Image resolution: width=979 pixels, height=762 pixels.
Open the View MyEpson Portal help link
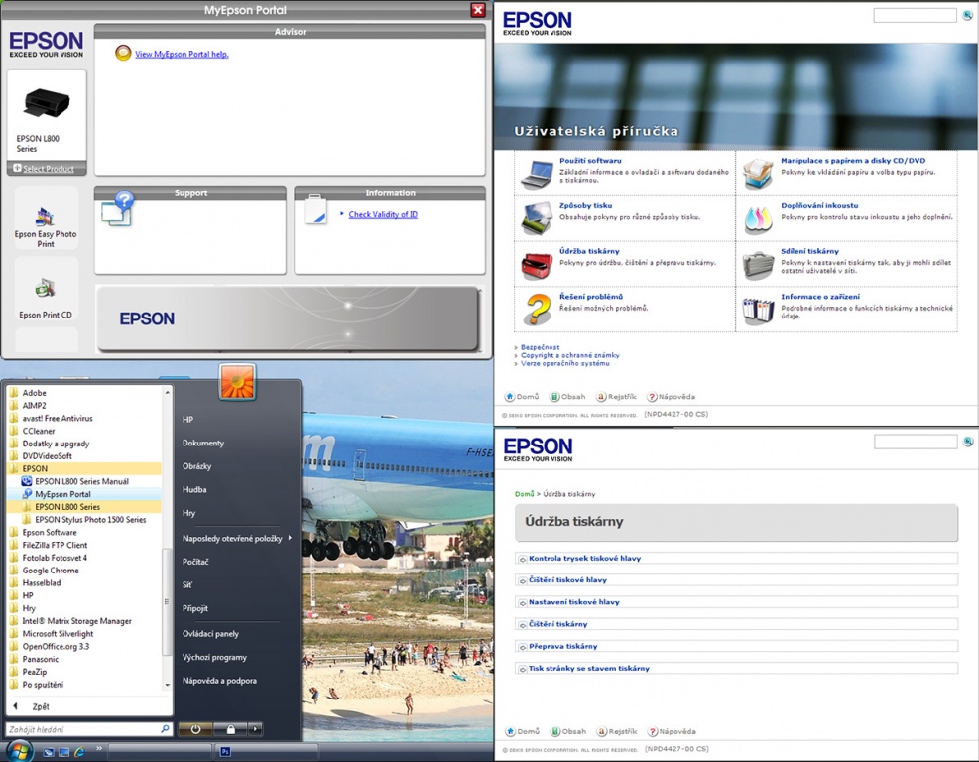click(x=182, y=54)
